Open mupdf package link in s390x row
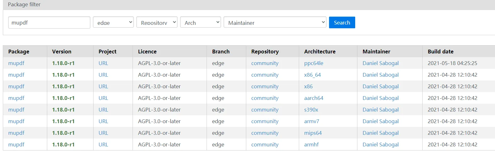 16,110
